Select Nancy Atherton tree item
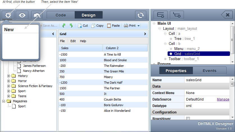This screenshot has width=235, height=132. pos(34,71)
